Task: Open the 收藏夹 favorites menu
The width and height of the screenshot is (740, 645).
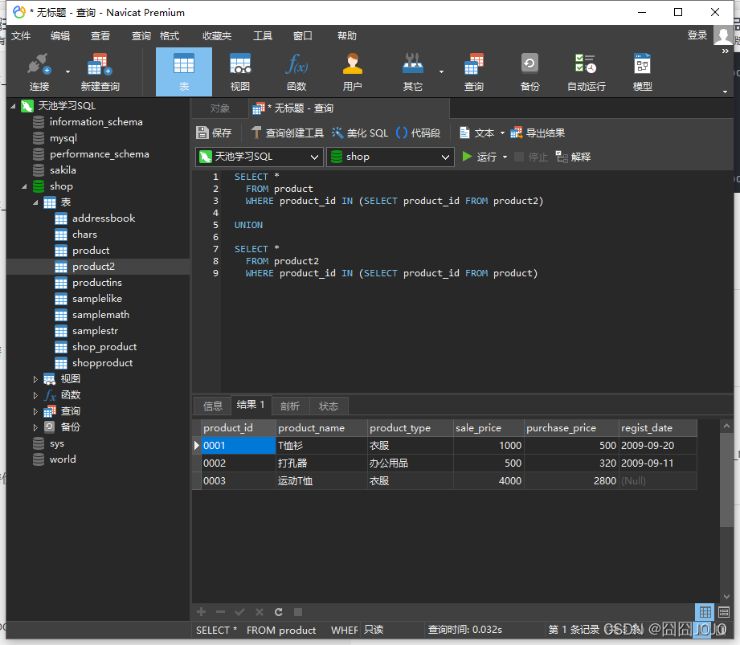Action: [x=217, y=36]
